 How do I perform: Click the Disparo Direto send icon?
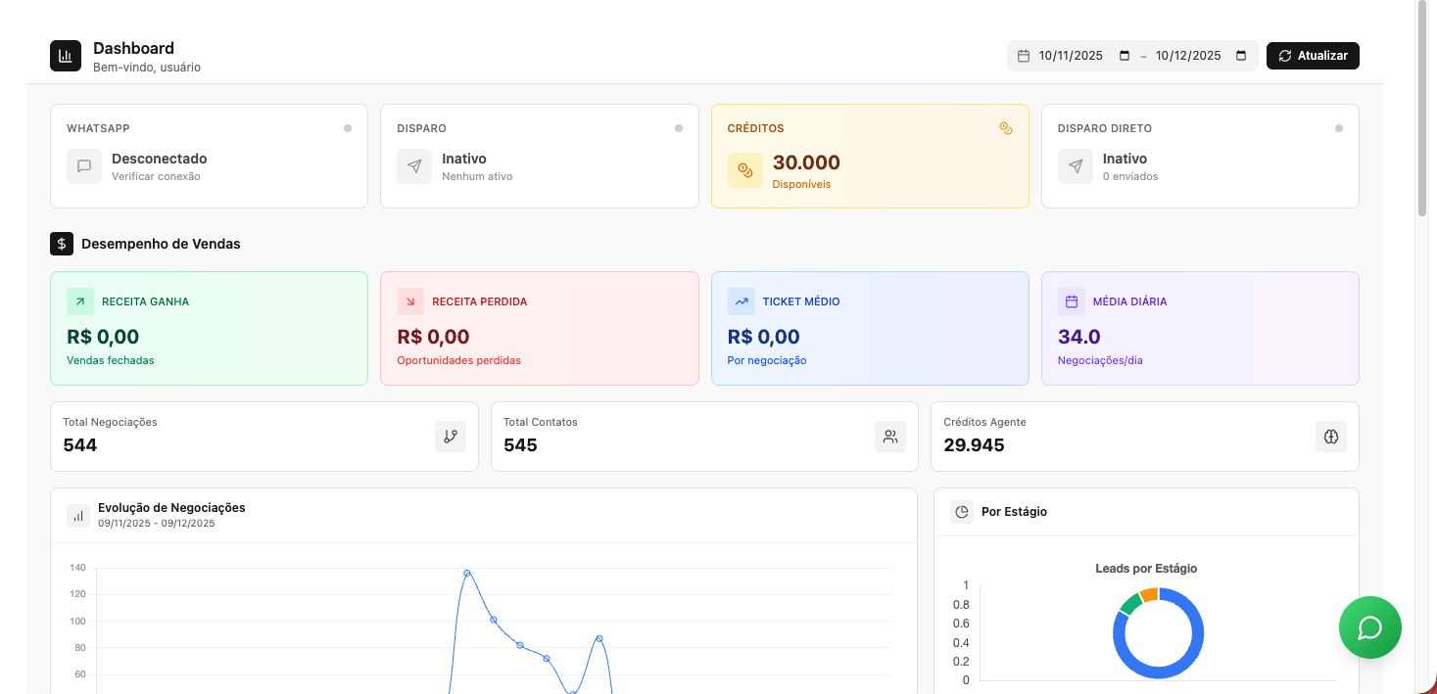(x=1076, y=166)
